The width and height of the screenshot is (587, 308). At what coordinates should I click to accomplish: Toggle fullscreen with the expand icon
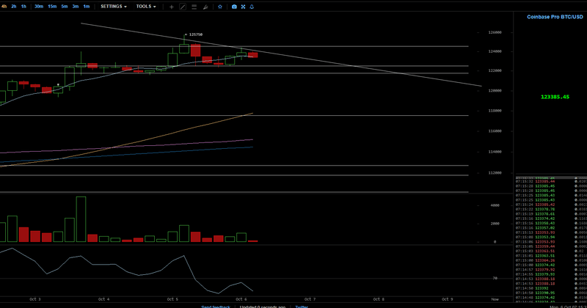(244, 7)
